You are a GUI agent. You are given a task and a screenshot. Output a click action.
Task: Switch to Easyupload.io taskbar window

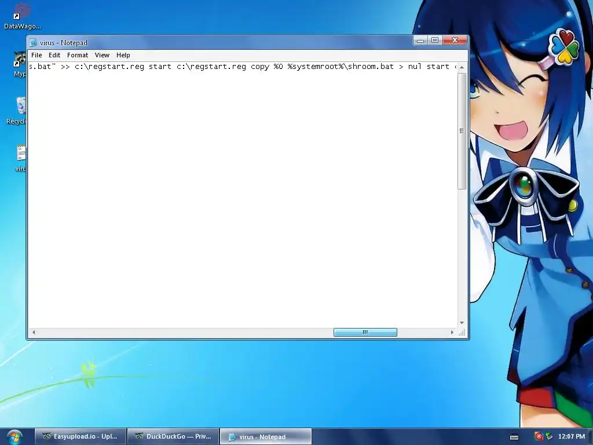tap(80, 436)
